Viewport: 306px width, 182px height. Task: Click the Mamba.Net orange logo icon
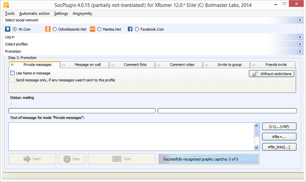92,29
